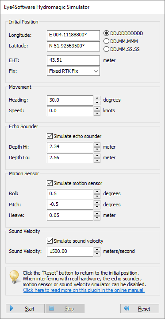Disable the Simulate echo sounder checkbox
The width and height of the screenshot is (165, 319).
point(49,136)
